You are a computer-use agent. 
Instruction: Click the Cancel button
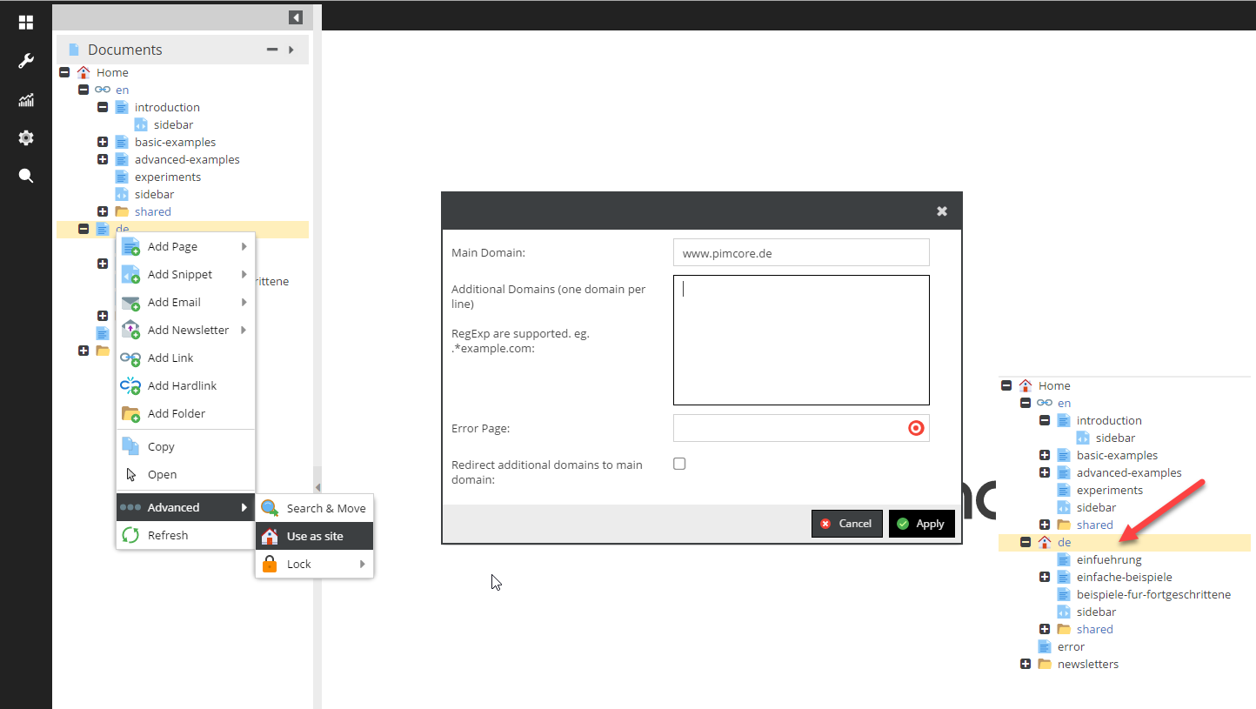(846, 524)
